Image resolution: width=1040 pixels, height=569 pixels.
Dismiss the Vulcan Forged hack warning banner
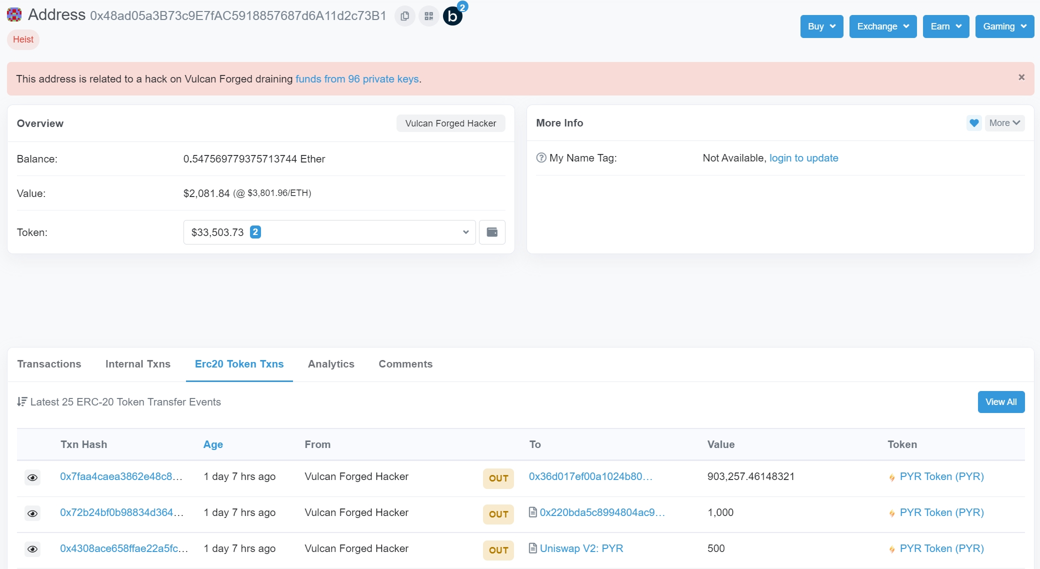[x=1021, y=77]
